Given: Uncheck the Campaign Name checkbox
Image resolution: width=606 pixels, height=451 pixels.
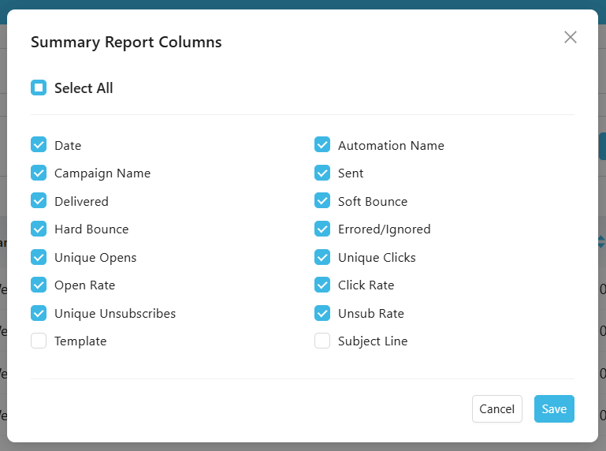Looking at the screenshot, I should coord(39,173).
